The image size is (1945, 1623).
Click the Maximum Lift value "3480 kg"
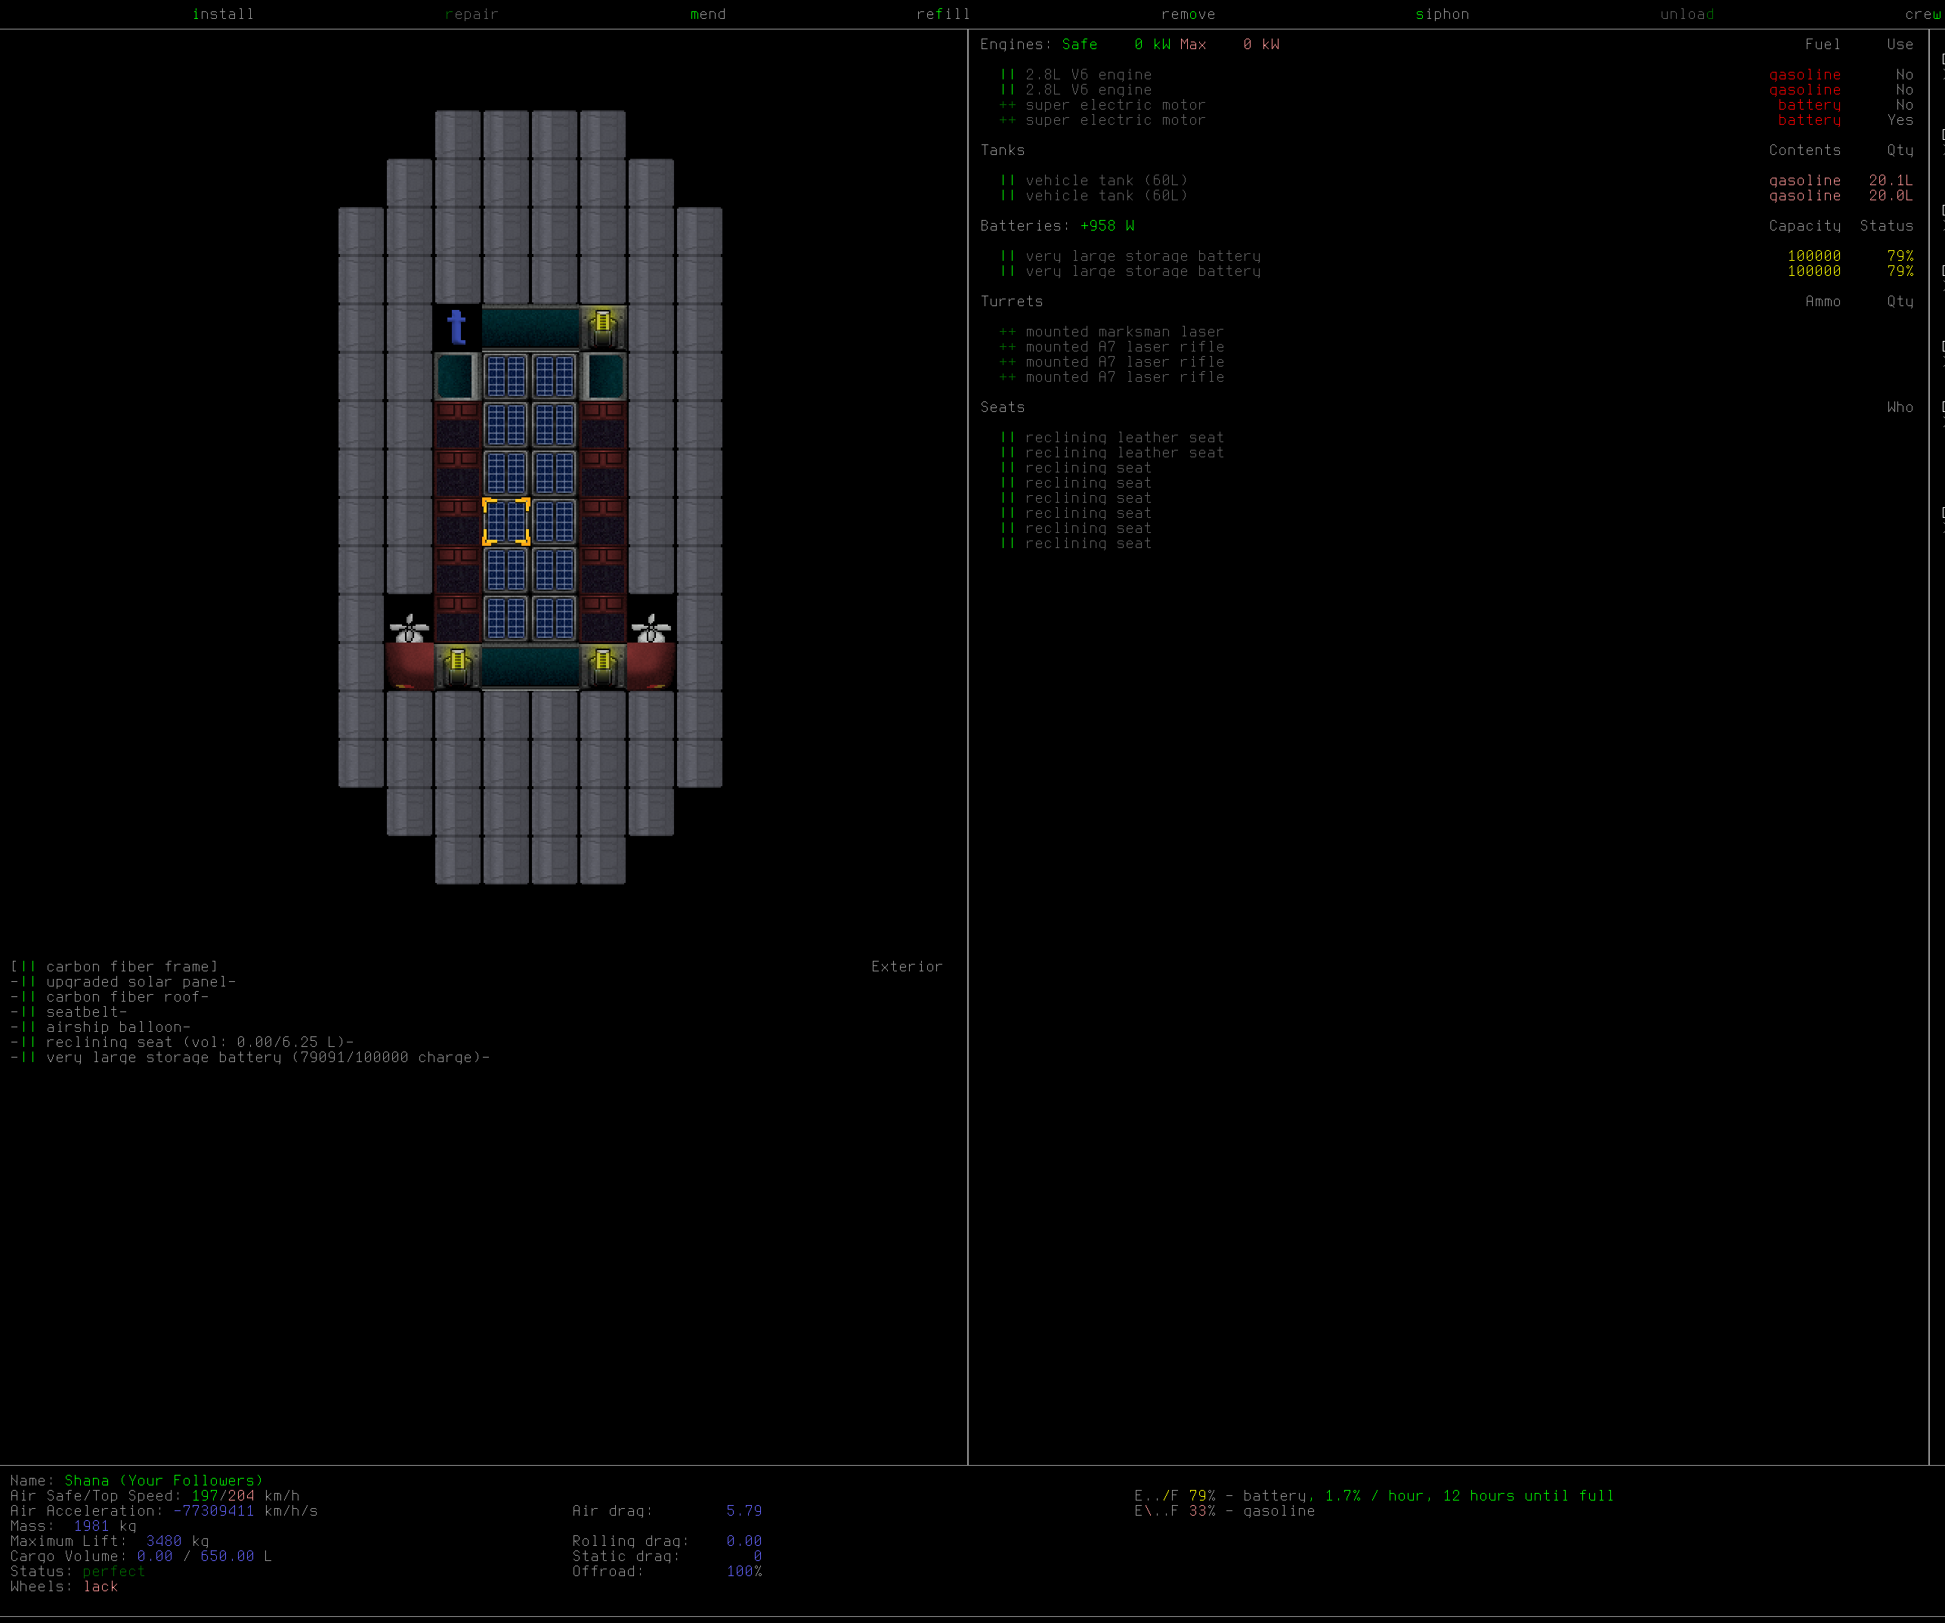pos(177,1541)
